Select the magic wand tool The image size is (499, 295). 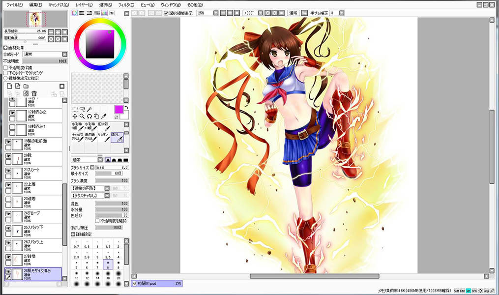coord(89,109)
